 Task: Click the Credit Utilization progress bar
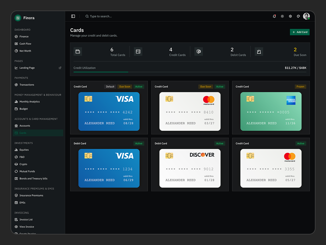click(190, 72)
